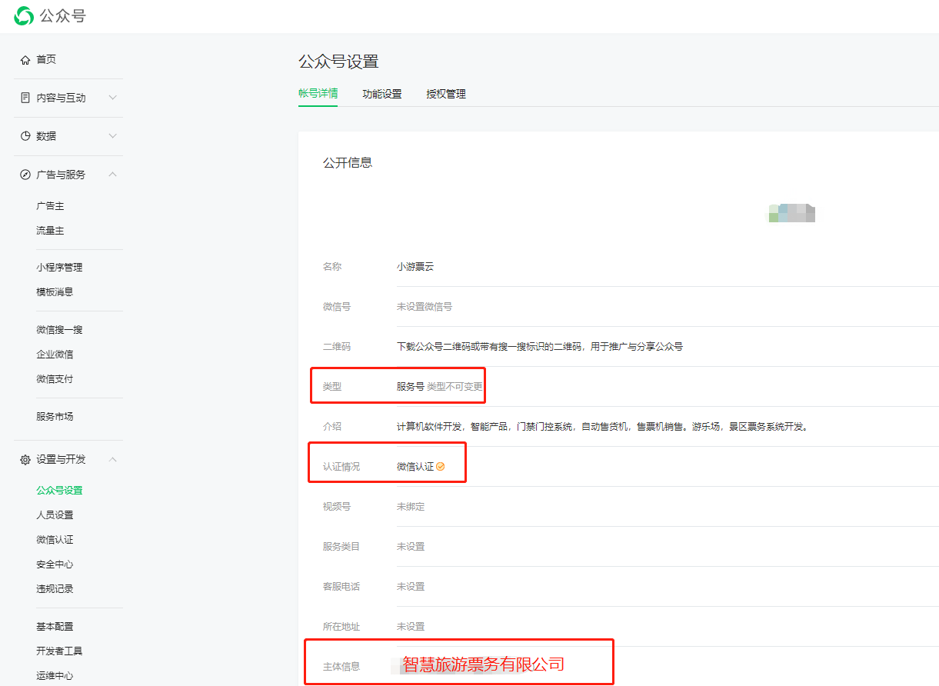Image resolution: width=939 pixels, height=686 pixels.
Task: Click the 广告与服务 compass icon
Action: [25, 175]
